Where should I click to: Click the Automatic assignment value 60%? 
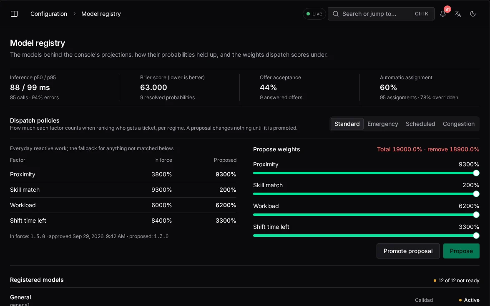pyautogui.click(x=388, y=88)
